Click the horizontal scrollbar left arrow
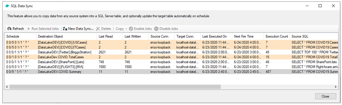The width and height of the screenshot is (342, 105). tap(7, 87)
